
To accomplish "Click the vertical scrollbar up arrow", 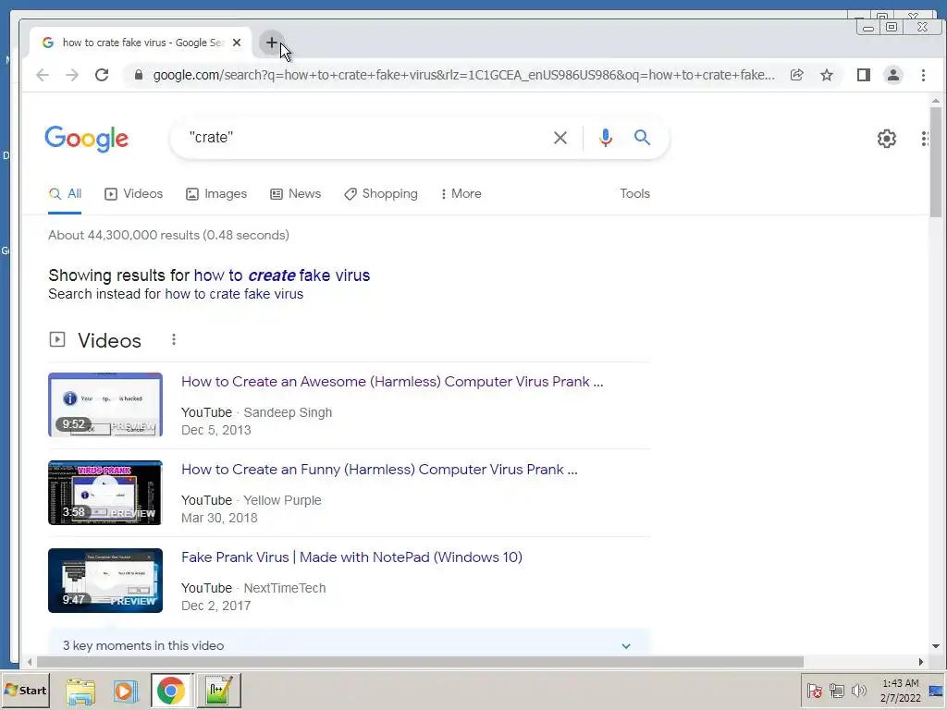I will [x=936, y=100].
